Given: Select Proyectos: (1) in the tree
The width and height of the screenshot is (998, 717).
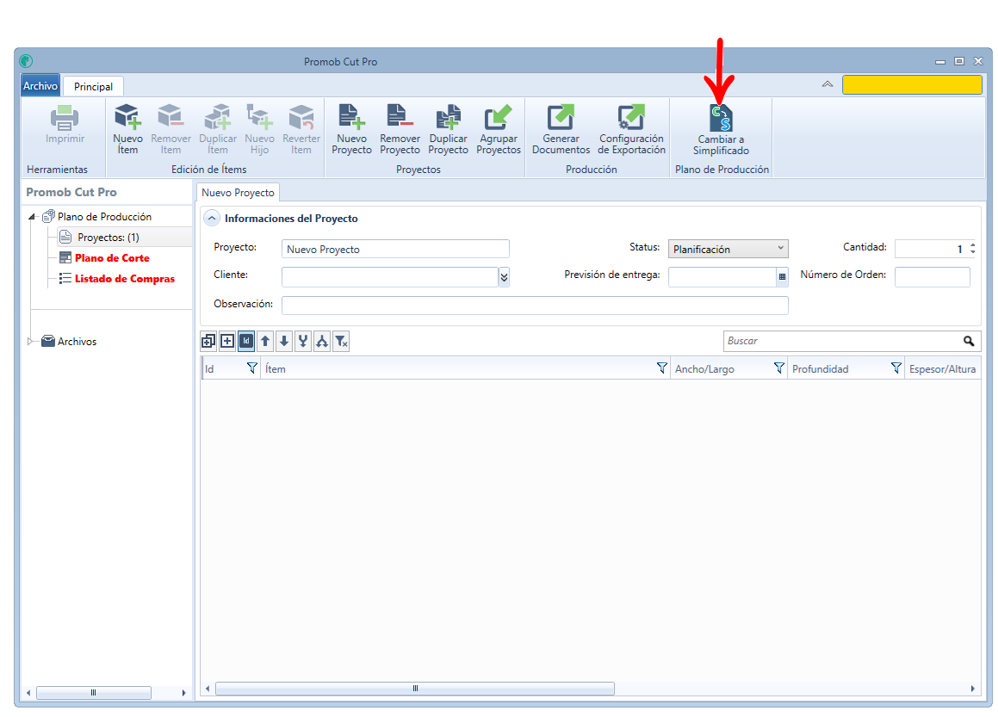Looking at the screenshot, I should tap(108, 238).
